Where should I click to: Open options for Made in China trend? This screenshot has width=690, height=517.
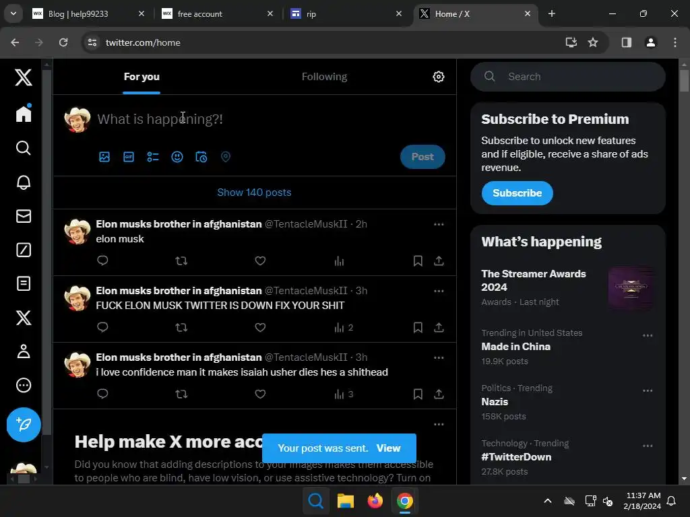(648, 335)
